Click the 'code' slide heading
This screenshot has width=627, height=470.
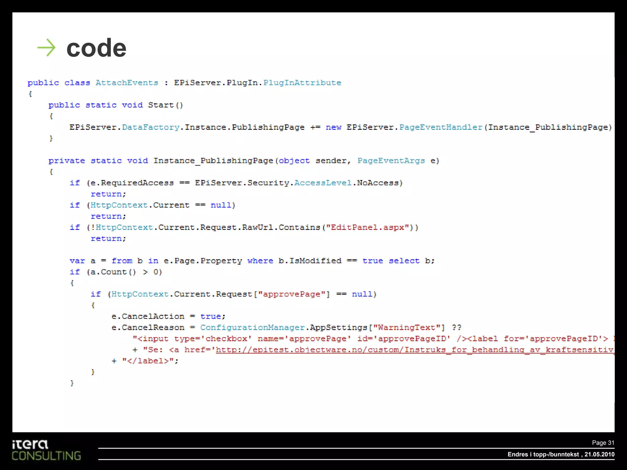pos(96,48)
